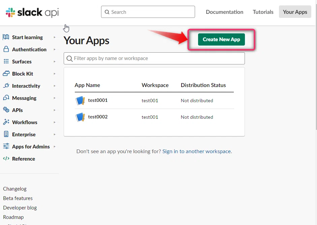
Task: Expand the Surfaces section arrow
Action: tap(54, 62)
